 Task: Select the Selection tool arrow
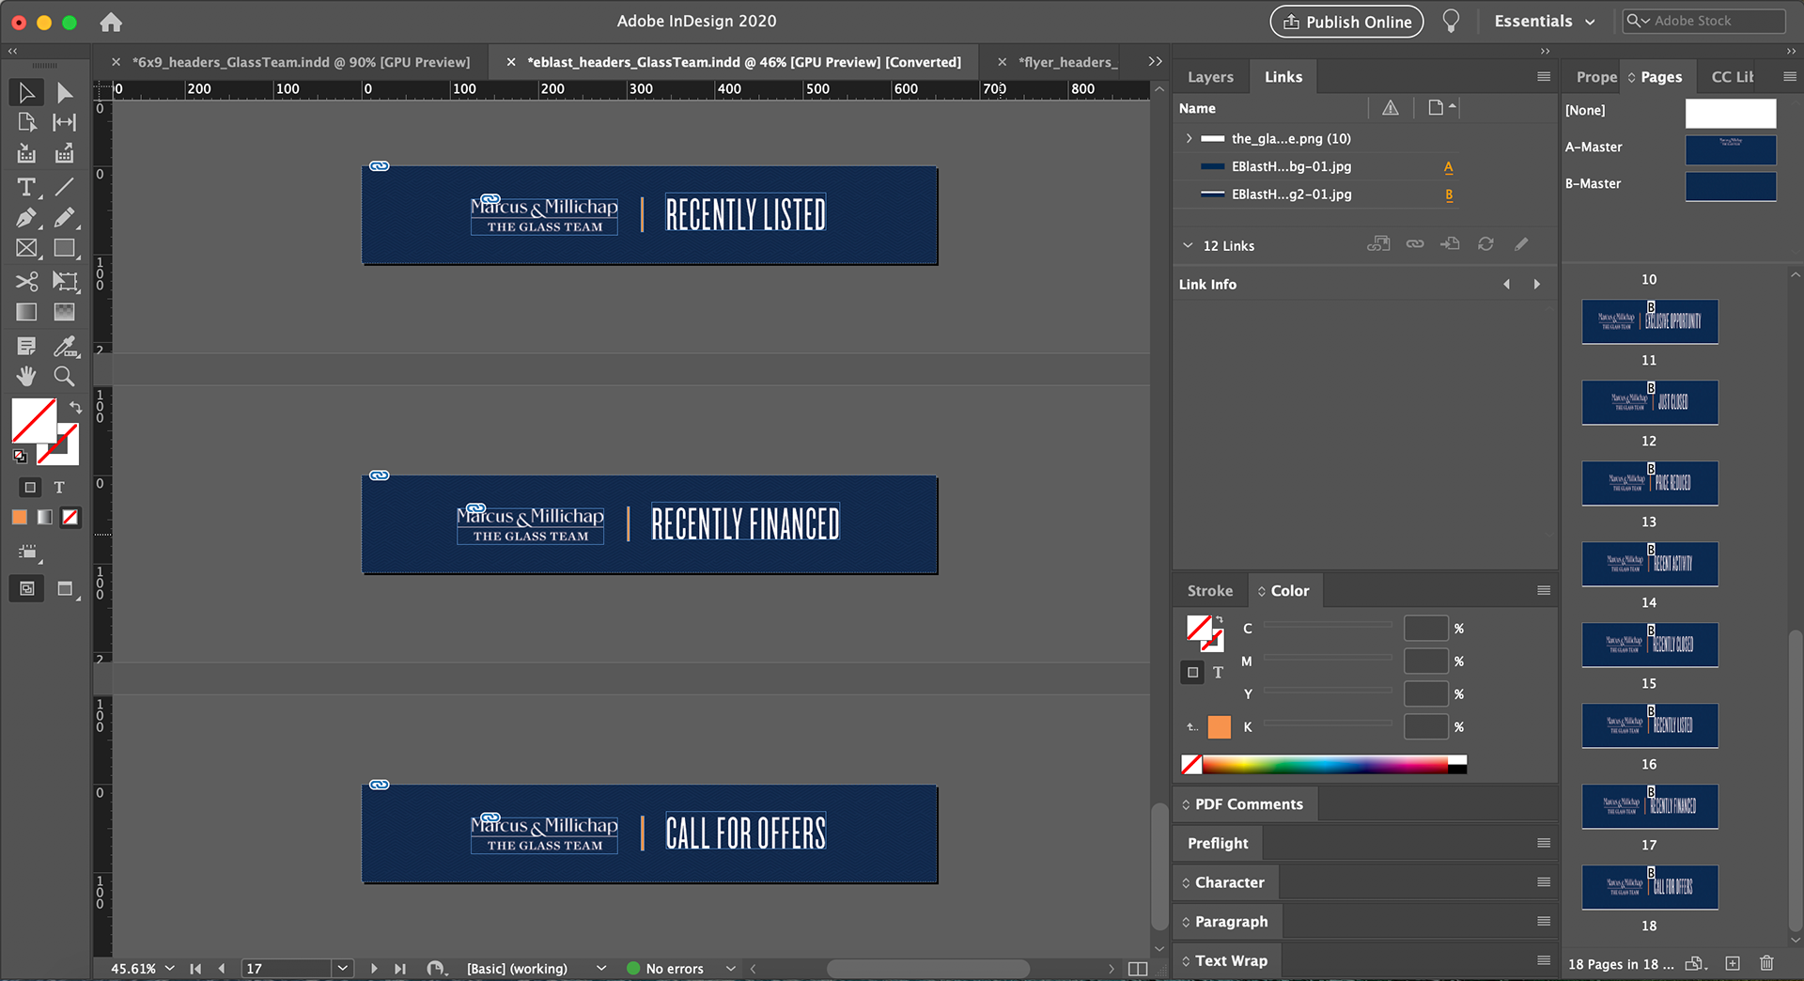pyautogui.click(x=26, y=92)
